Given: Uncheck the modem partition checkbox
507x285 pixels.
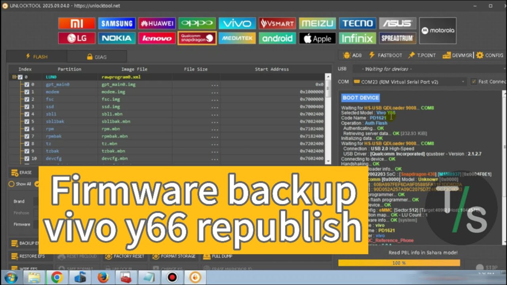Looking at the screenshot, I should (x=27, y=92).
